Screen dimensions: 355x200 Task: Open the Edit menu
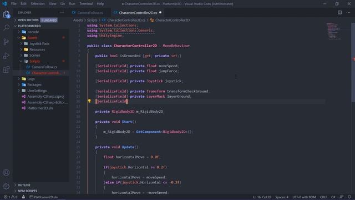[x=23, y=4]
